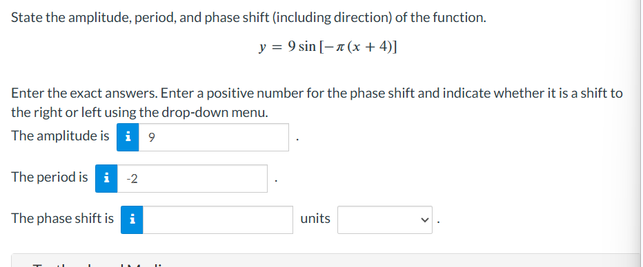Screen dimensions: 643x267
Task: Select the "The period is" label
Action: [50, 177]
